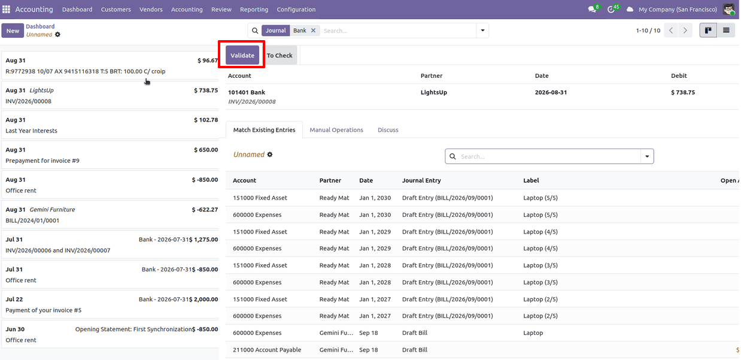Switch to Match Existing Entries tab
Image resolution: width=741 pixels, height=360 pixels.
tap(264, 130)
